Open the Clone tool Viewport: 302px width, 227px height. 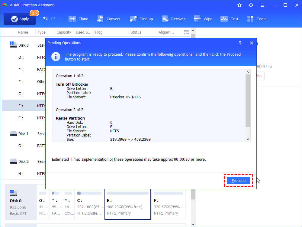(x=79, y=19)
